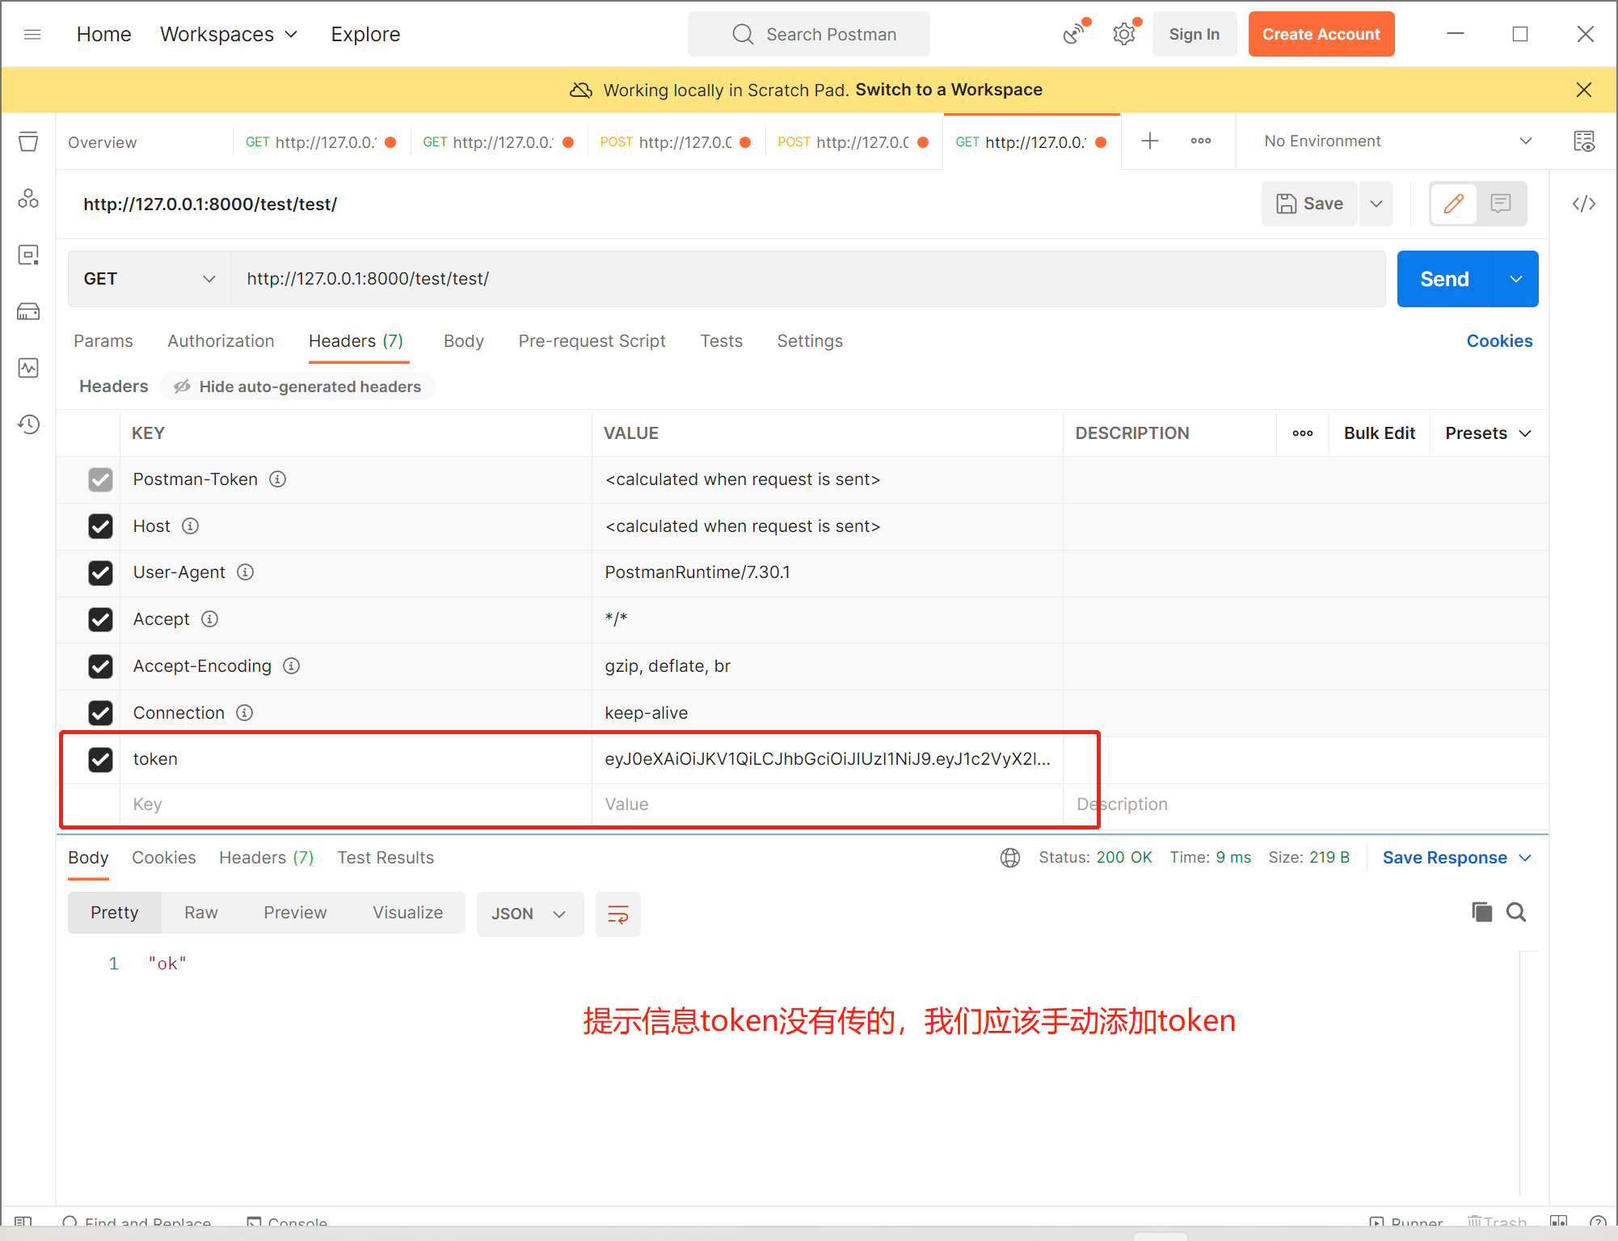Click the Save button
Screen dimensions: 1618x1241
click(x=1309, y=204)
